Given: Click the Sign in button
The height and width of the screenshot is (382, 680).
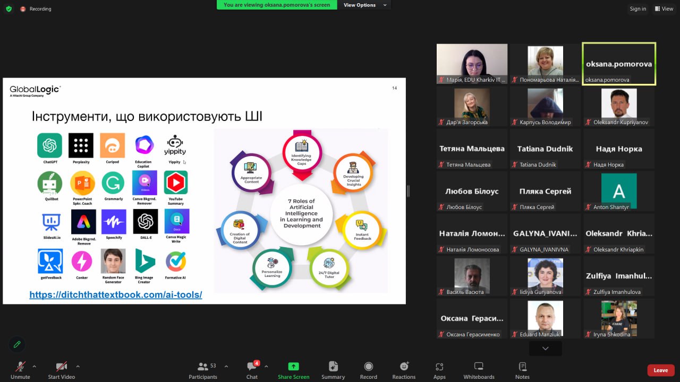Looking at the screenshot, I should [x=638, y=8].
